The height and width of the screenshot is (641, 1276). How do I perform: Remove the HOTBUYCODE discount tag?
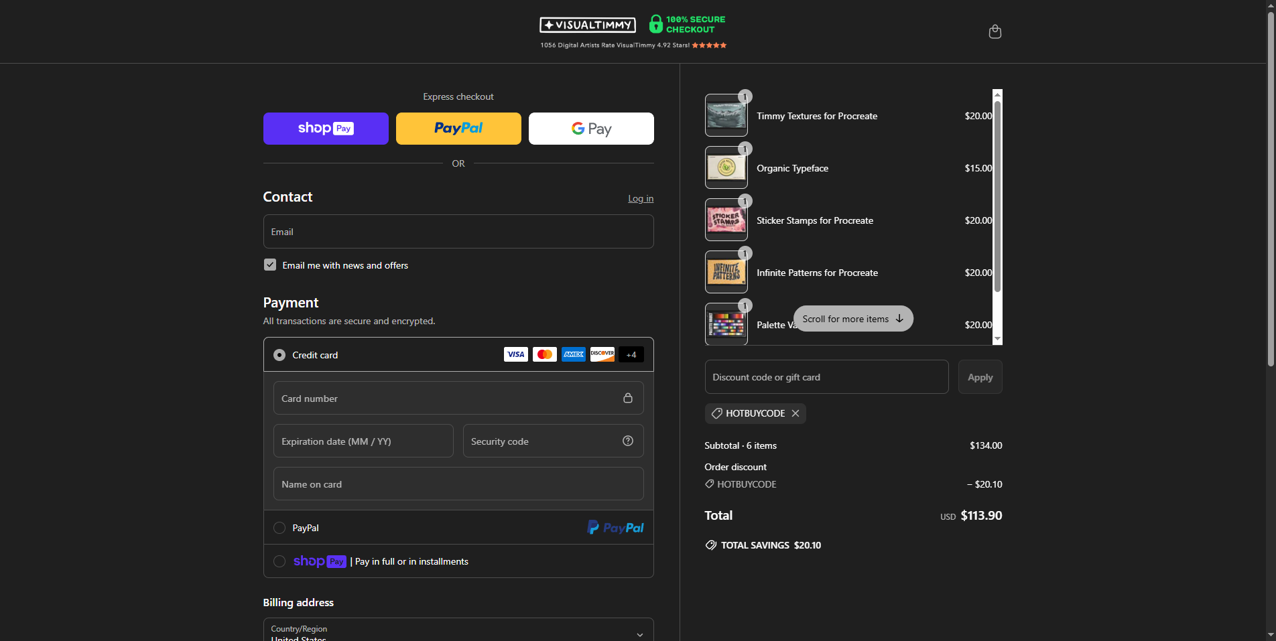[795, 413]
